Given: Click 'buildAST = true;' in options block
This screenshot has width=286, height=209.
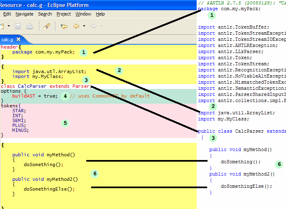Looking at the screenshot, I should (x=35, y=96).
